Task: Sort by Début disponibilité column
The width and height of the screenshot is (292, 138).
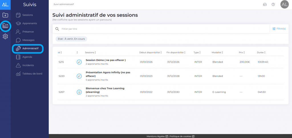Action: pos(151,52)
